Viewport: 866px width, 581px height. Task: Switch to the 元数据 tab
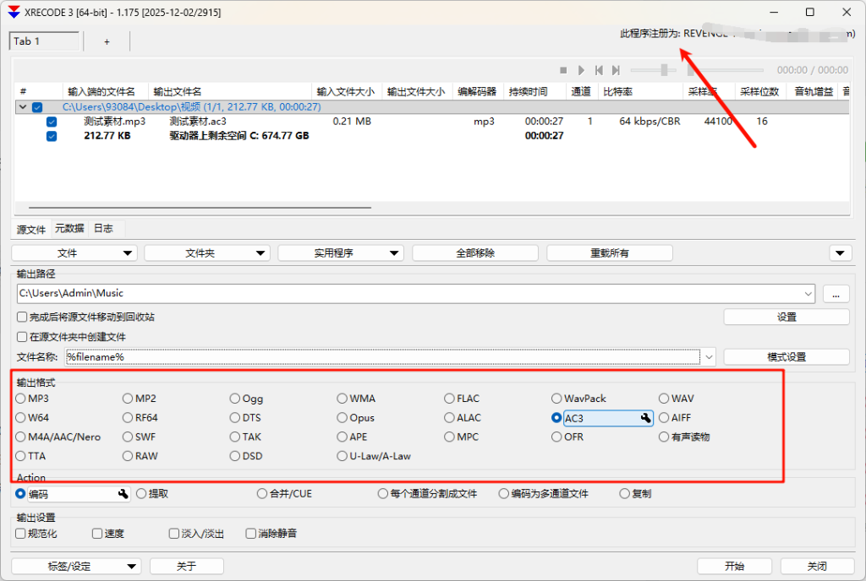click(69, 229)
